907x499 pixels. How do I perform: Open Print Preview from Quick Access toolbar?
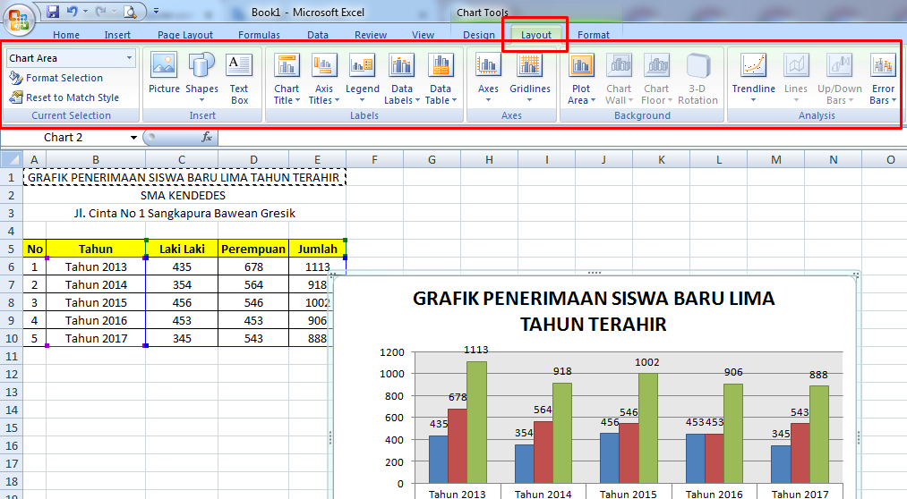(130, 11)
